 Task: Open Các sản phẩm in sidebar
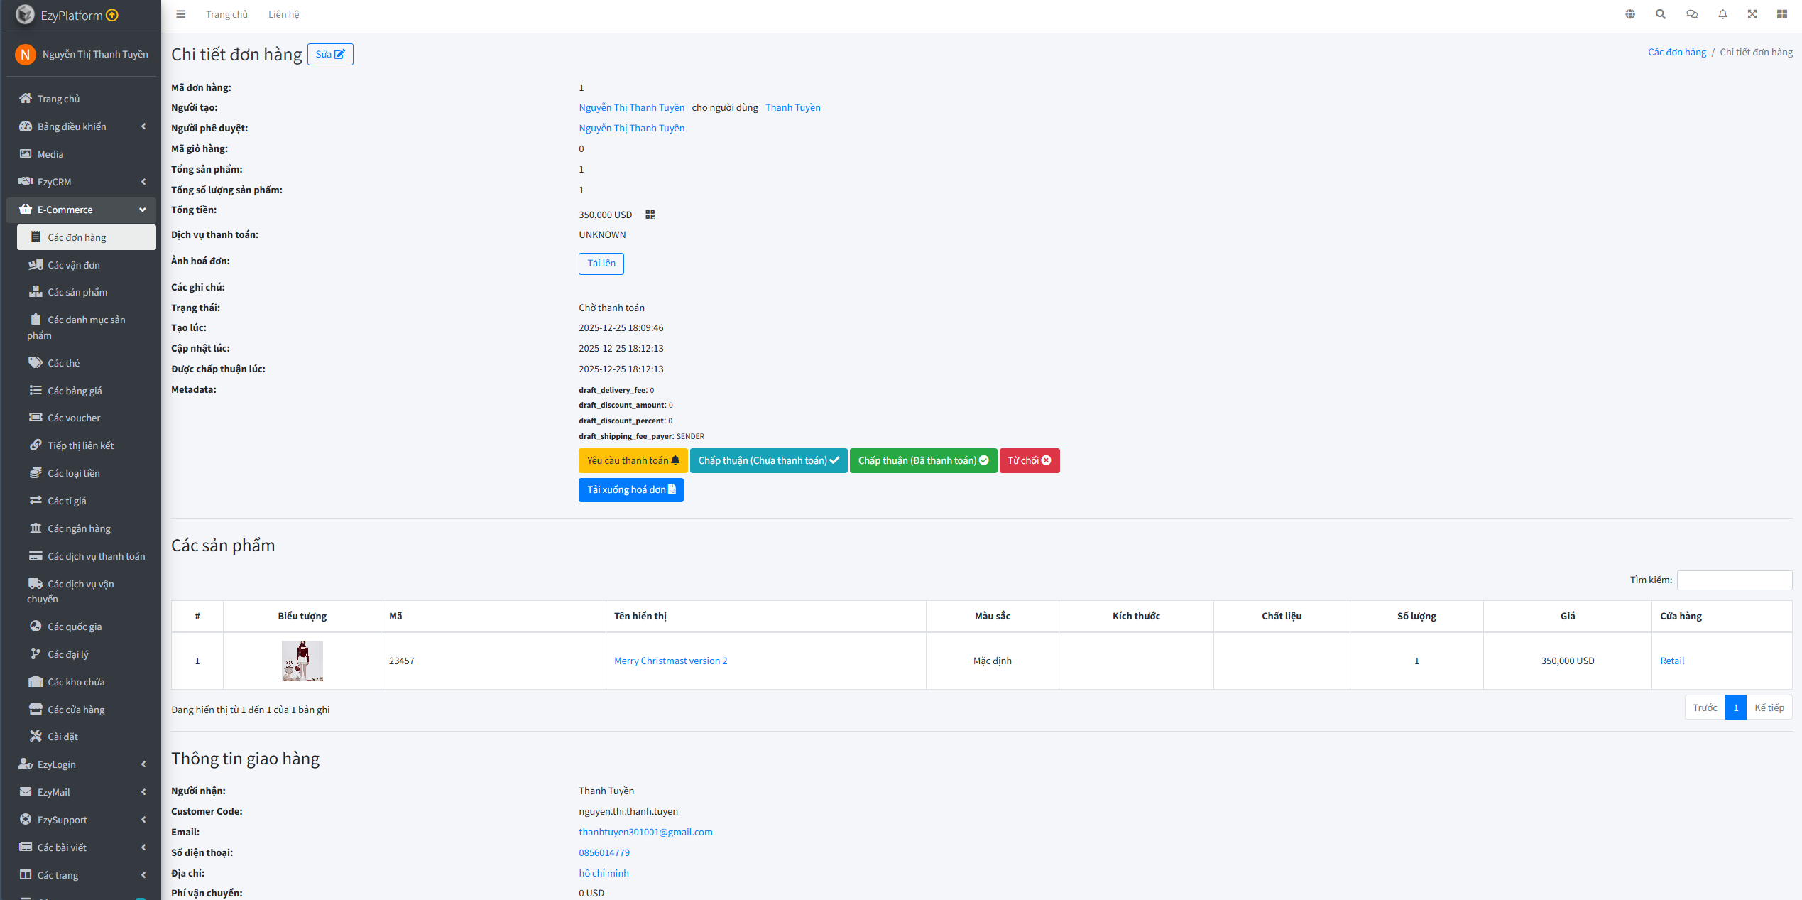77,292
